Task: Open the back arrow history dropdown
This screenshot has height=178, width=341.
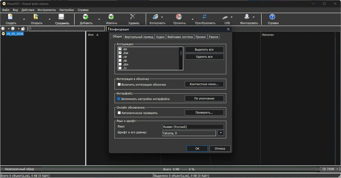Action: pyautogui.click(x=9, y=29)
